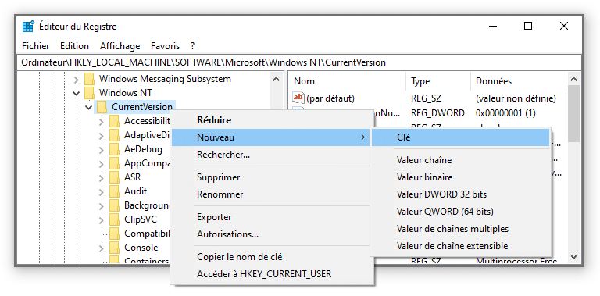Open the Favoris menu

tap(165, 46)
